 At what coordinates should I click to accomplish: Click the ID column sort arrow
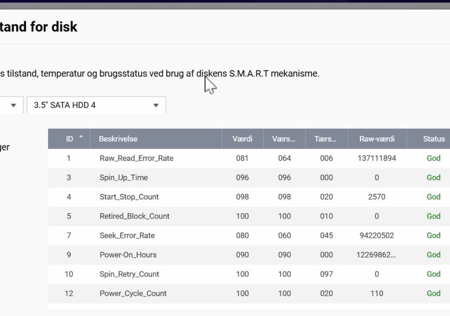[x=81, y=136]
